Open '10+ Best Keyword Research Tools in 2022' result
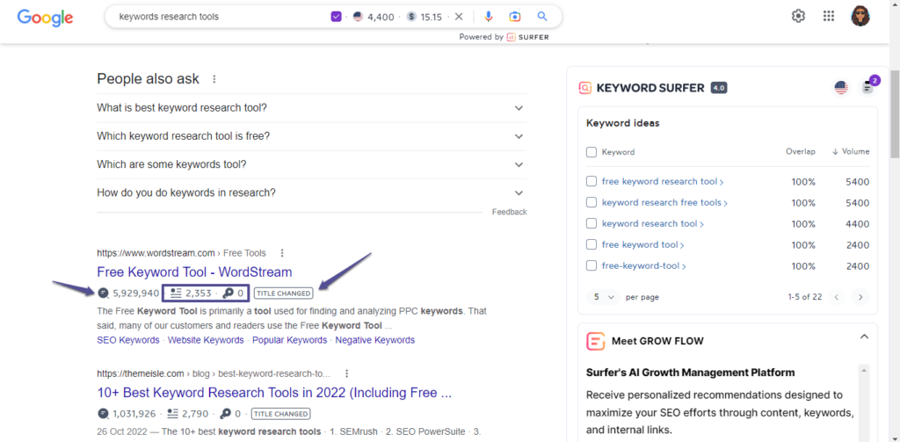This screenshot has width=900, height=442. (x=274, y=393)
